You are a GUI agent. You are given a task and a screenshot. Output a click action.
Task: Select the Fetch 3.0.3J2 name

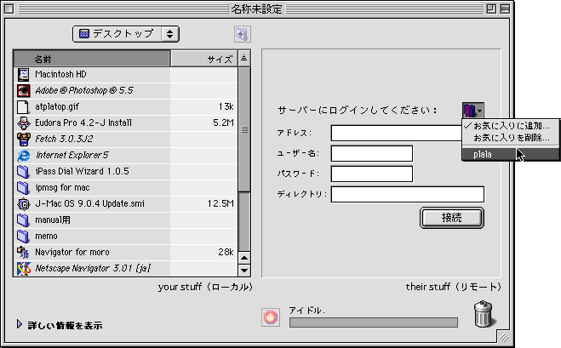tap(64, 139)
